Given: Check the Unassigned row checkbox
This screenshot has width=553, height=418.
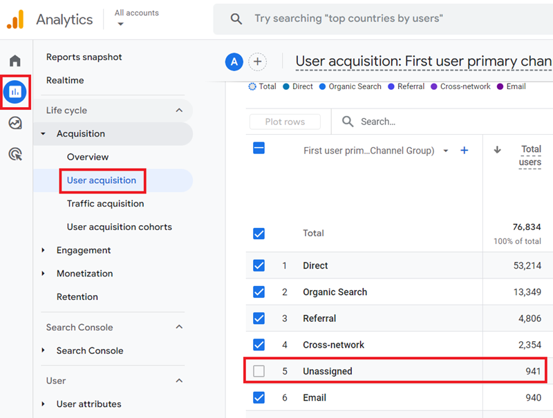Looking at the screenshot, I should [x=259, y=371].
